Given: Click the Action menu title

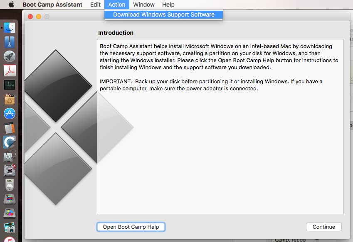Looking at the screenshot, I should pos(116,5).
